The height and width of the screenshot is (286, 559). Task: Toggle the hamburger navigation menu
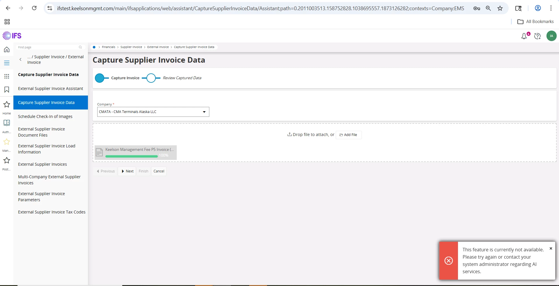(x=7, y=63)
